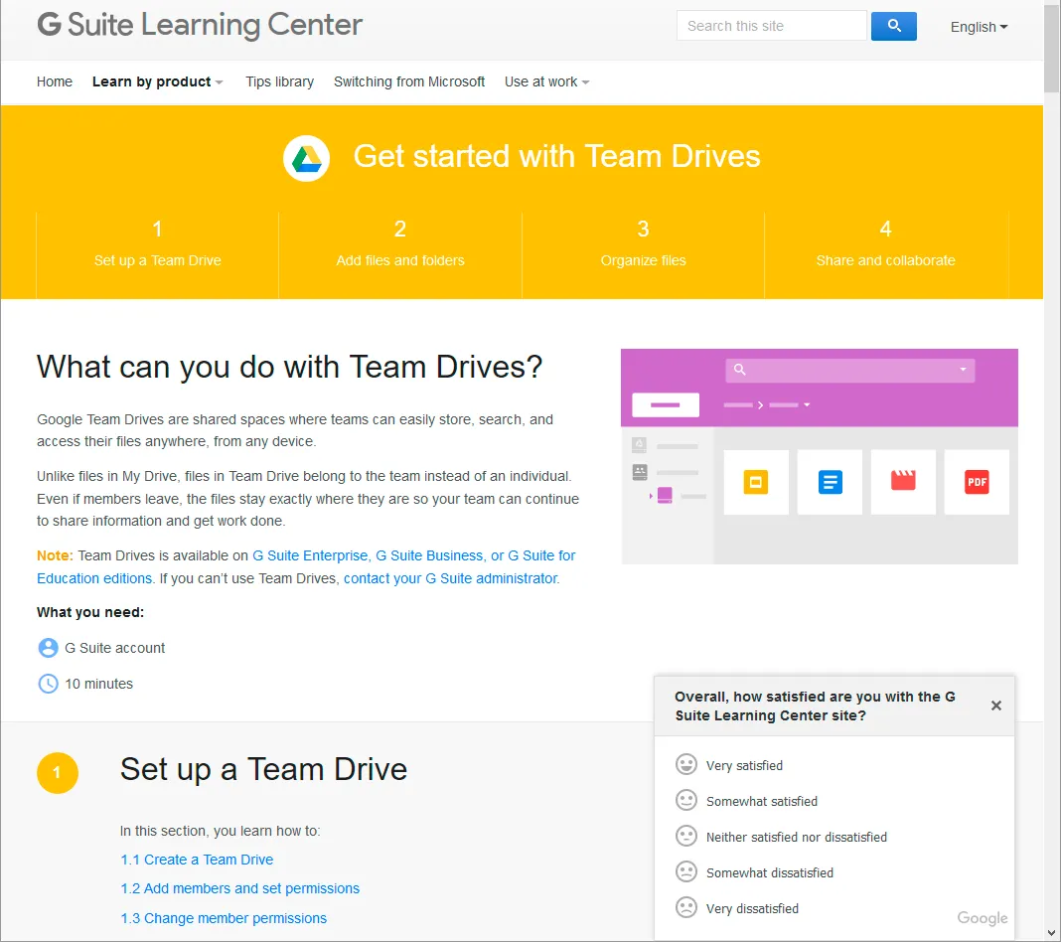Click the Somewhat dissatisfied frown face
Viewport: 1061px width, 942px height.
tap(686, 872)
